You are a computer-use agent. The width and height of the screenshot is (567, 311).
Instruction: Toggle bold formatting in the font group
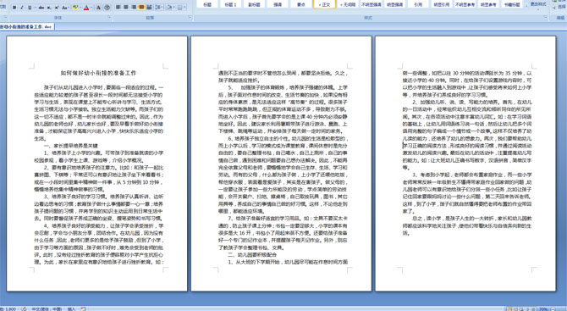click(x=14, y=8)
